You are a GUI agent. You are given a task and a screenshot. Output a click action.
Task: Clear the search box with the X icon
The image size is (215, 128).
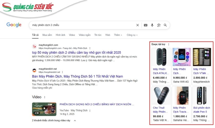click(x=137, y=25)
